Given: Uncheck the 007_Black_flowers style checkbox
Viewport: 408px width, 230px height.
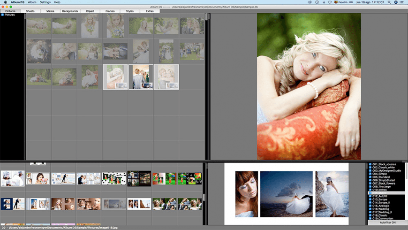Looking at the screenshot, I should click(370, 184).
